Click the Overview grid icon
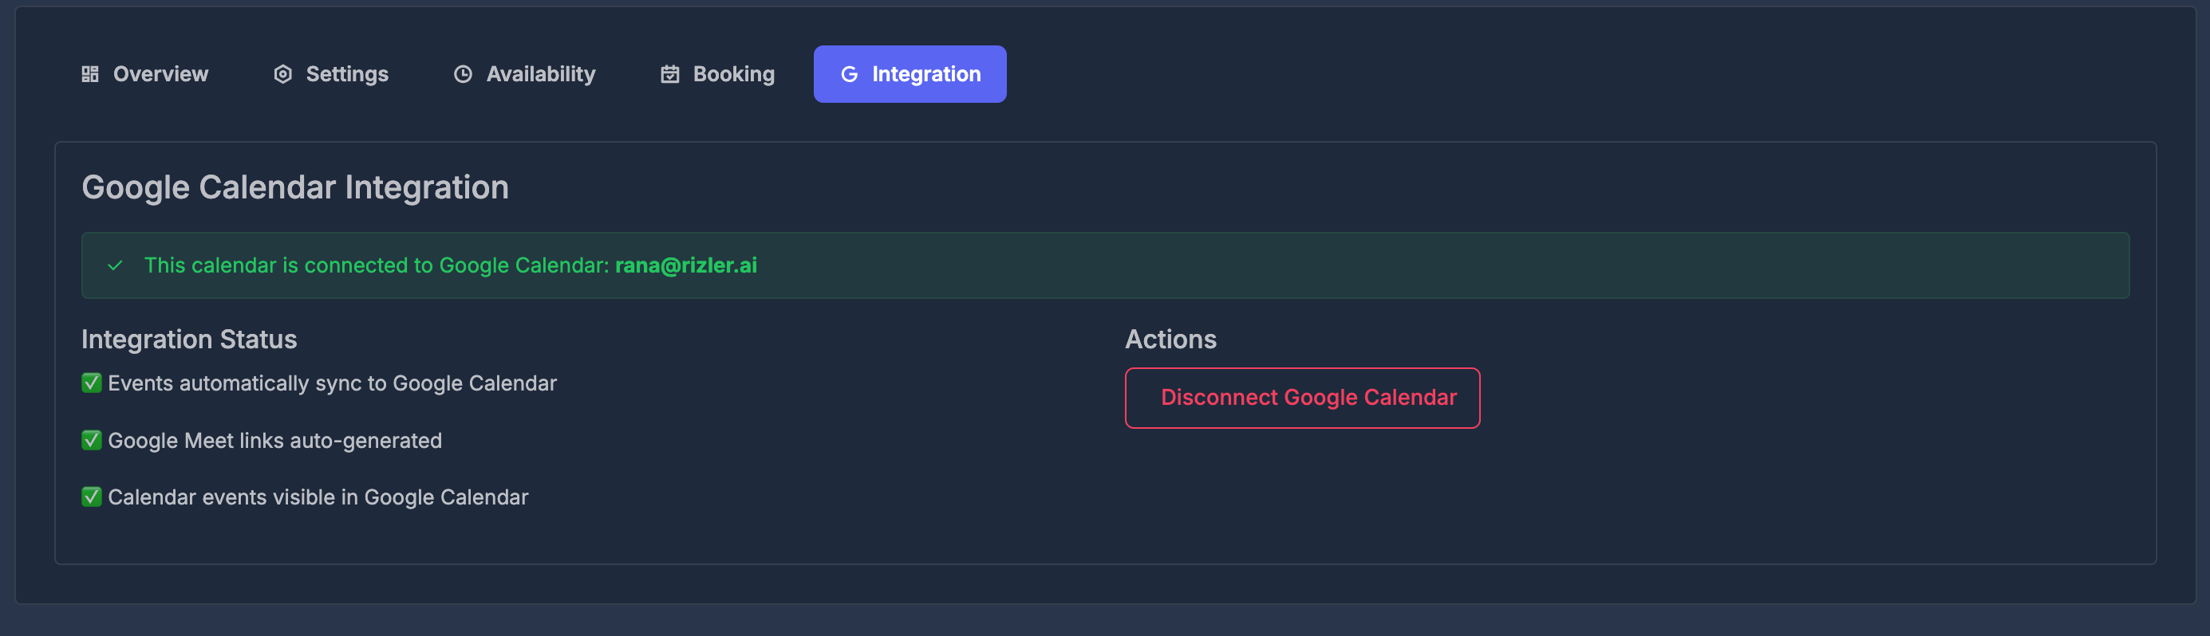 (x=90, y=75)
